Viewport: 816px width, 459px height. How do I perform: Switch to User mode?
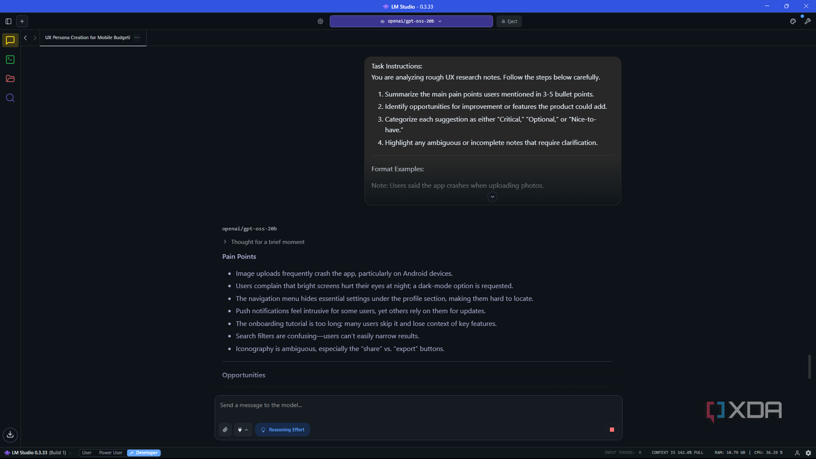point(86,453)
